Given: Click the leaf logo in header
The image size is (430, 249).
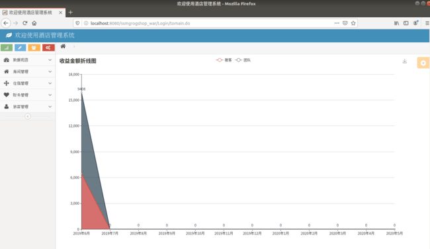Looking at the screenshot, I should tap(9, 35).
